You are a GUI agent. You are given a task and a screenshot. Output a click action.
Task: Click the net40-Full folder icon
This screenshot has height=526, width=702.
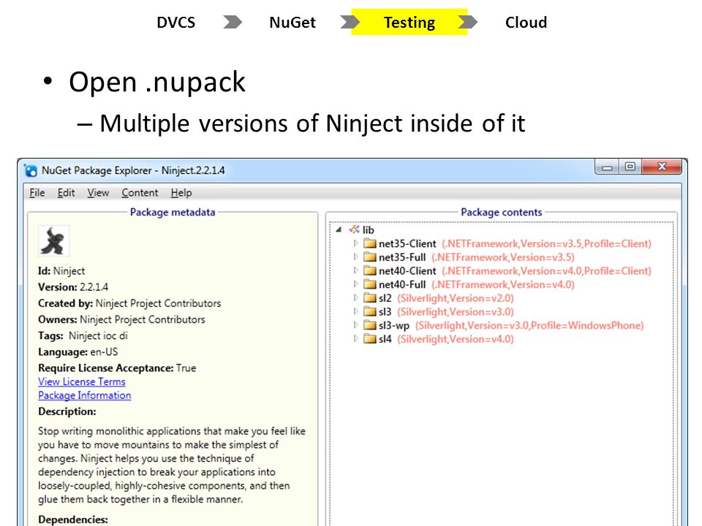coord(369,284)
